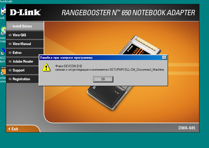Click the bullet icon beside Extras
This screenshot has height=148, width=209.
[x=10, y=53]
